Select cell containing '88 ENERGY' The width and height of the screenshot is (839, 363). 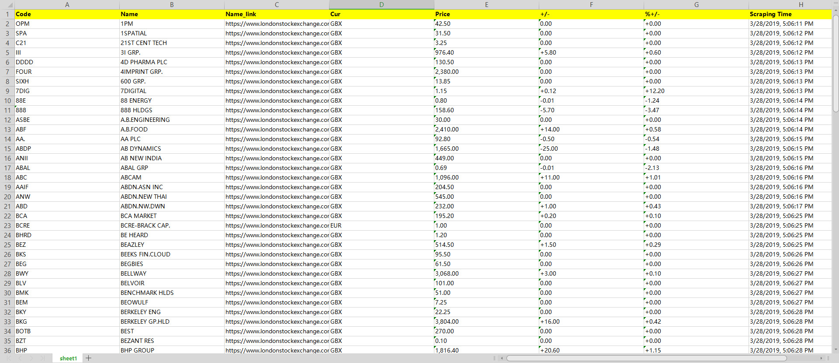[x=172, y=100]
